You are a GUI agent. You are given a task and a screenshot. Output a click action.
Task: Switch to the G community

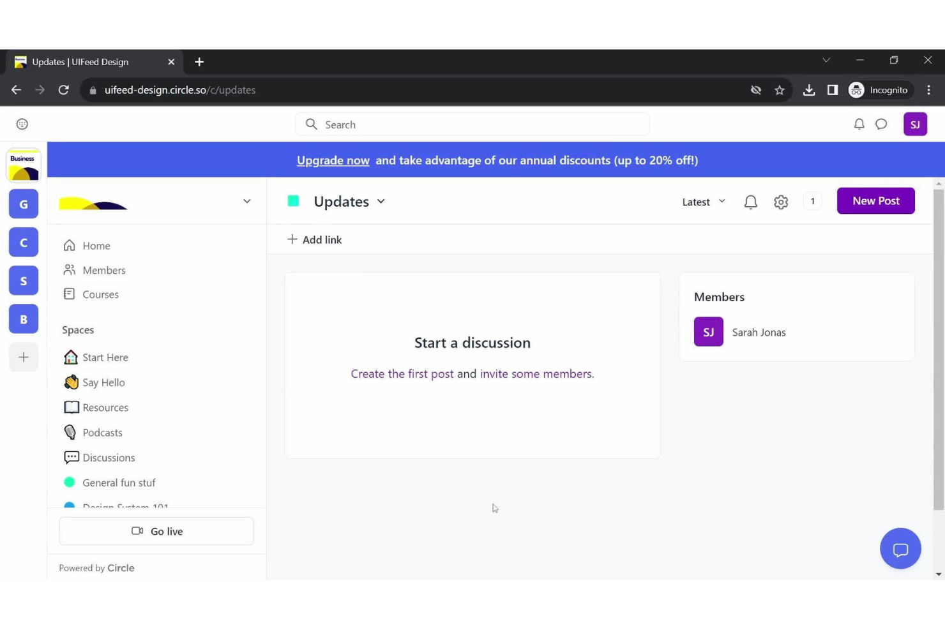point(24,204)
